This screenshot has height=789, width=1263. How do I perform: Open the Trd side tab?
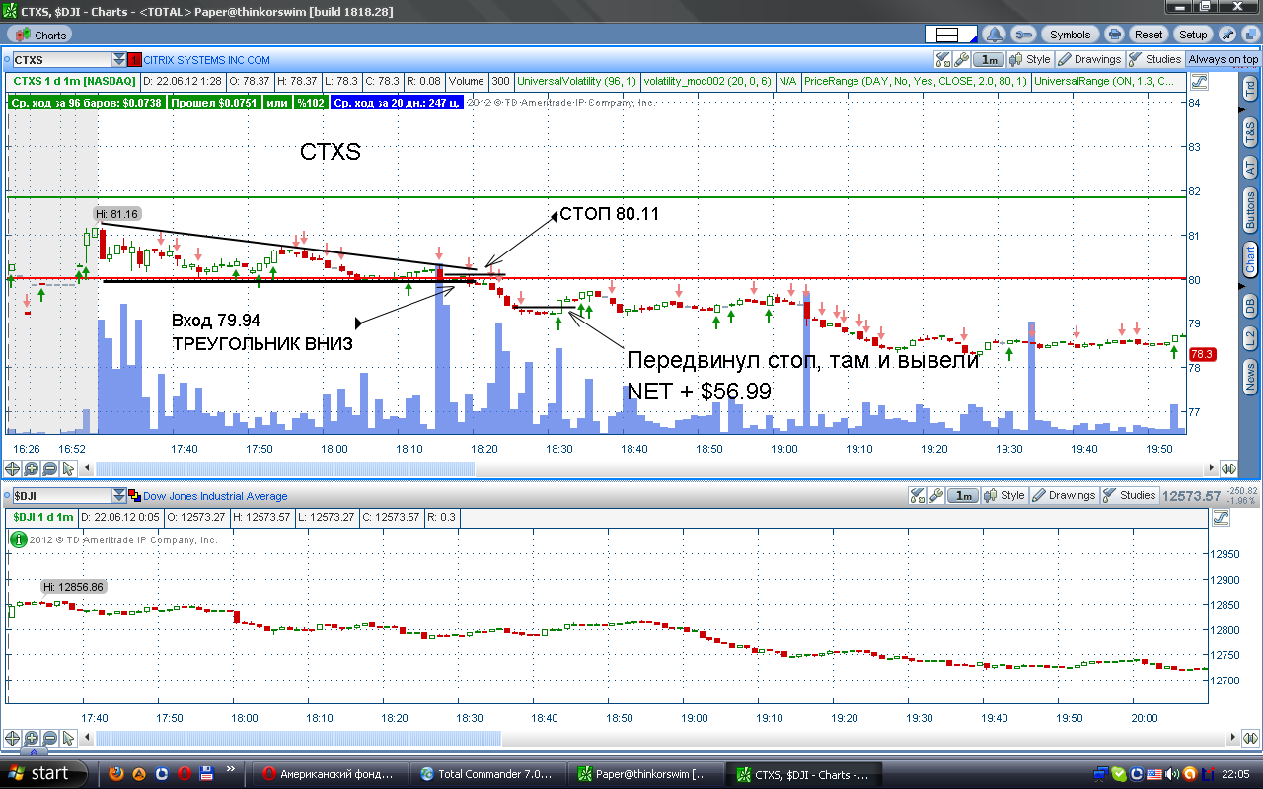point(1250,88)
